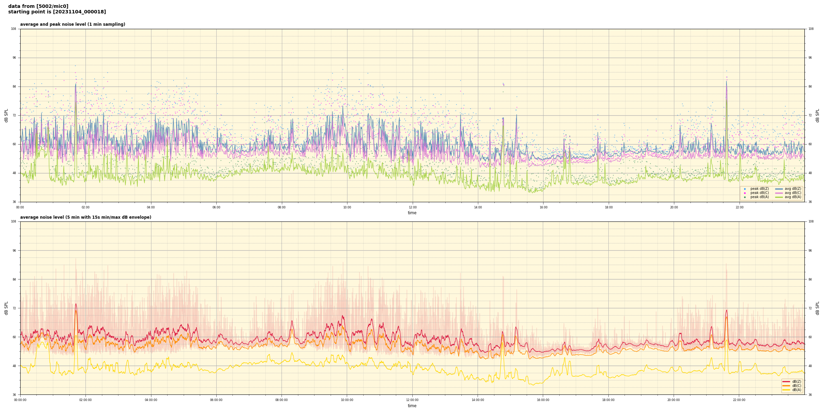Click the 18:00:00 tick on bottom chart axis
The width and height of the screenshot is (824, 412).
click(608, 400)
